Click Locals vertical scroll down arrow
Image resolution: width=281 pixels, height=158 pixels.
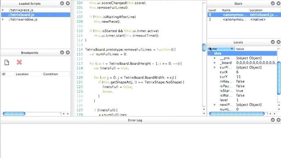coord(279,109)
